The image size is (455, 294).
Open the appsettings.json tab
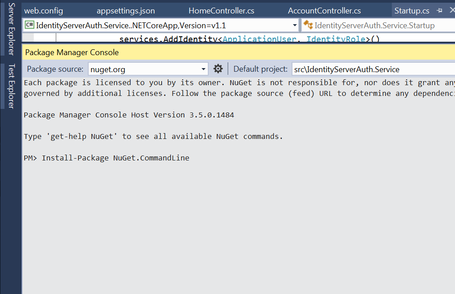click(x=125, y=10)
